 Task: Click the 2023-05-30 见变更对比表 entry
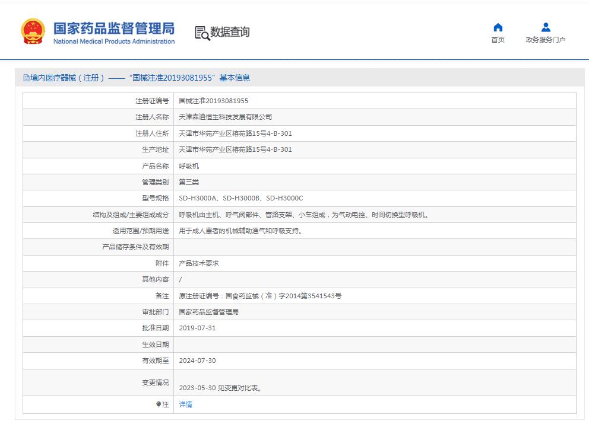click(220, 388)
